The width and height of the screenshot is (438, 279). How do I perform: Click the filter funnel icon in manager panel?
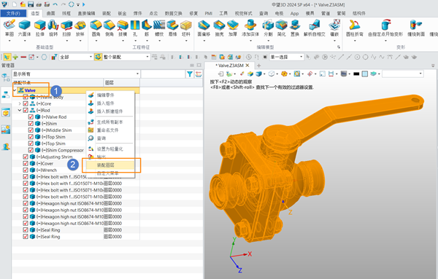pos(190,74)
